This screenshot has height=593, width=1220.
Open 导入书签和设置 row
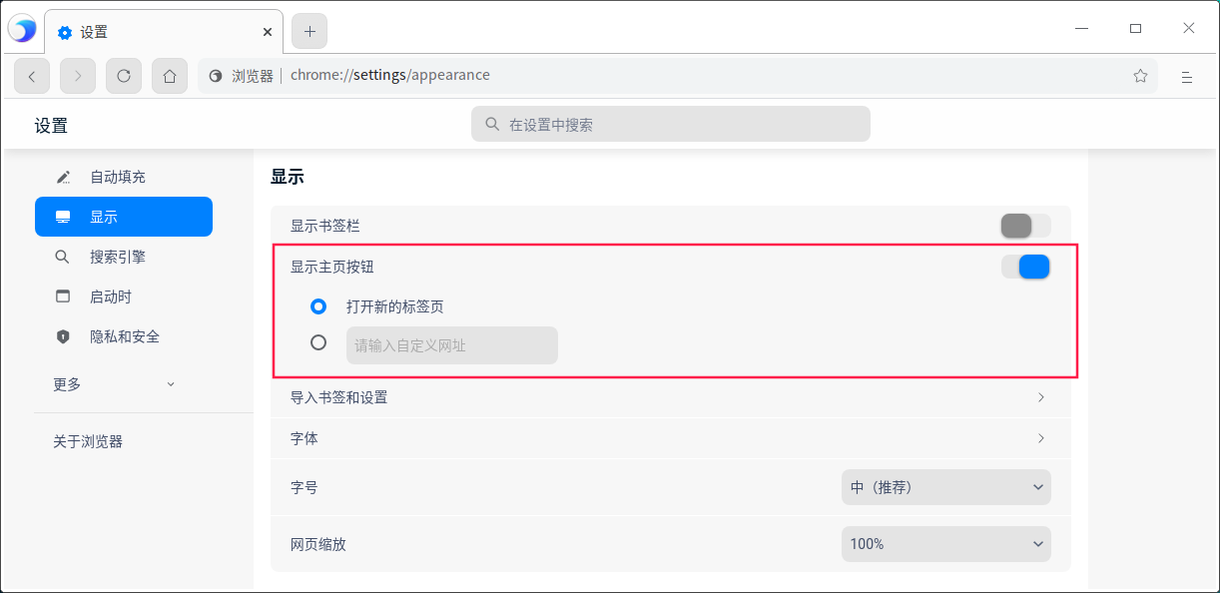click(671, 397)
